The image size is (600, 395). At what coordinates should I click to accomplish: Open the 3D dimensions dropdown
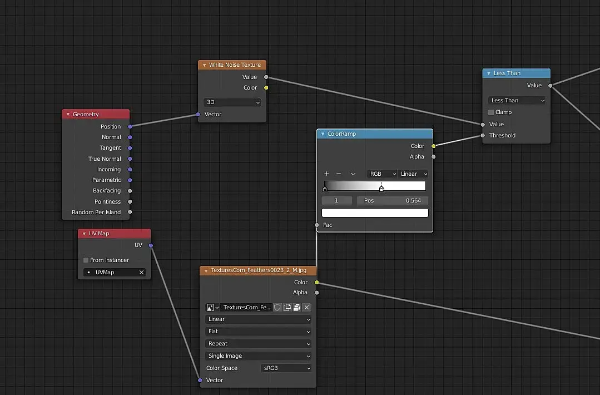tap(232, 102)
